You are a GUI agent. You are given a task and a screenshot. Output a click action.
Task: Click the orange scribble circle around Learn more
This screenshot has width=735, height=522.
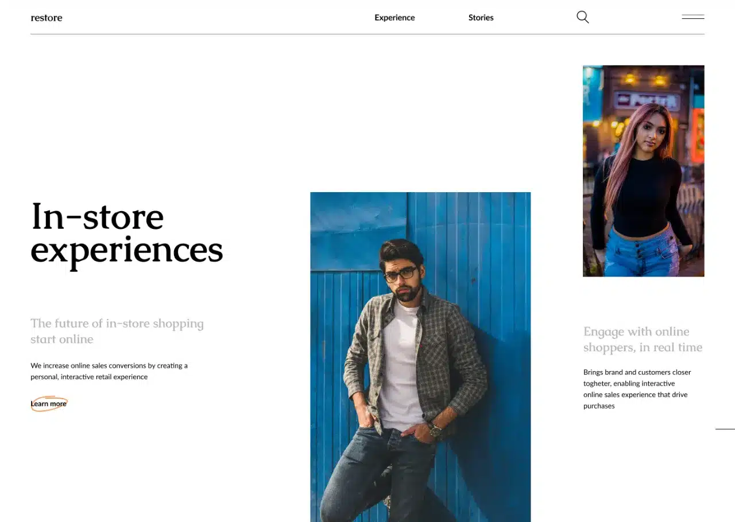click(49, 404)
